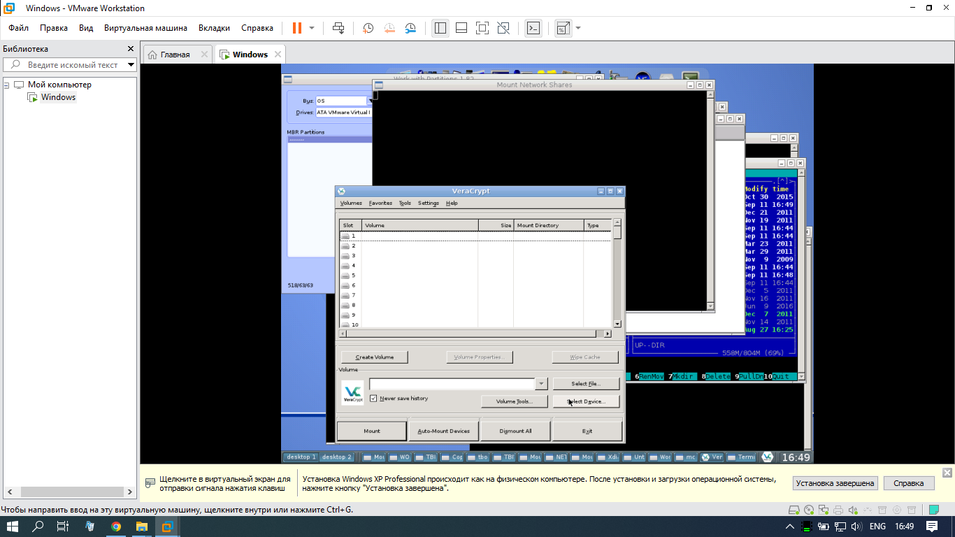The width and height of the screenshot is (955, 537).
Task: Enter full screen mode icon
Action: tap(482, 28)
